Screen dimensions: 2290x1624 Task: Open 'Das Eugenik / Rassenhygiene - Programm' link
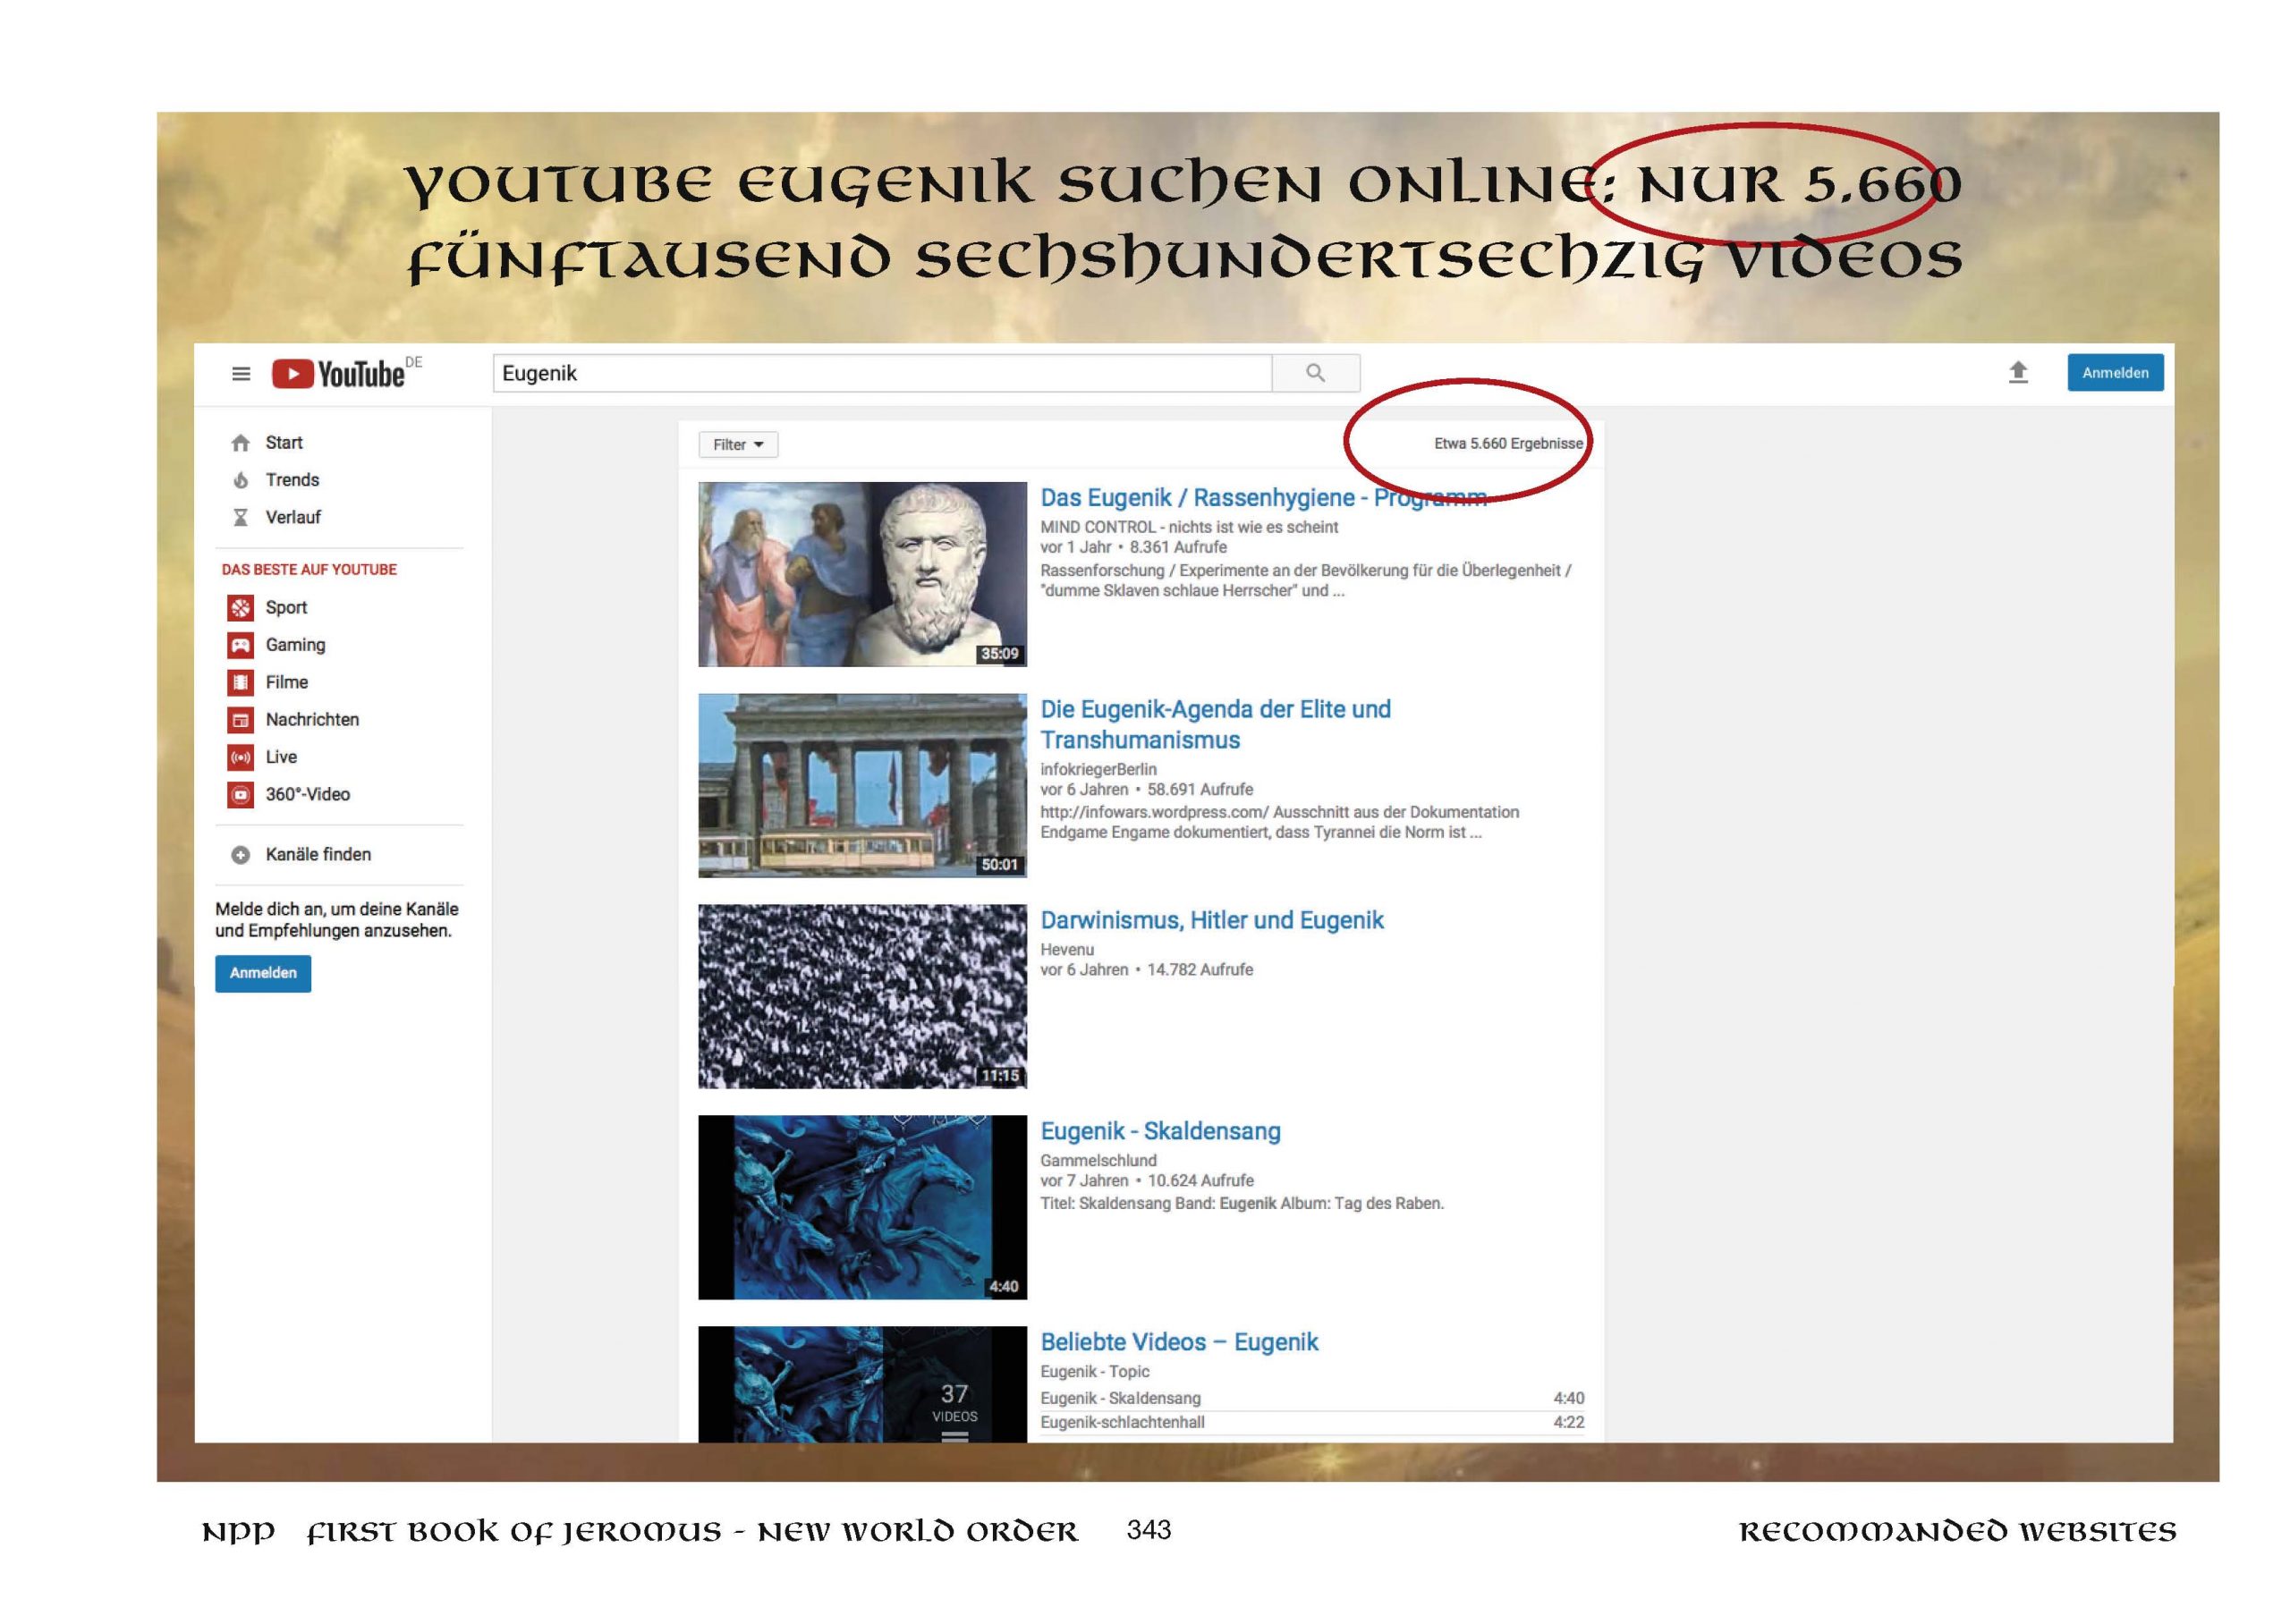(1262, 498)
